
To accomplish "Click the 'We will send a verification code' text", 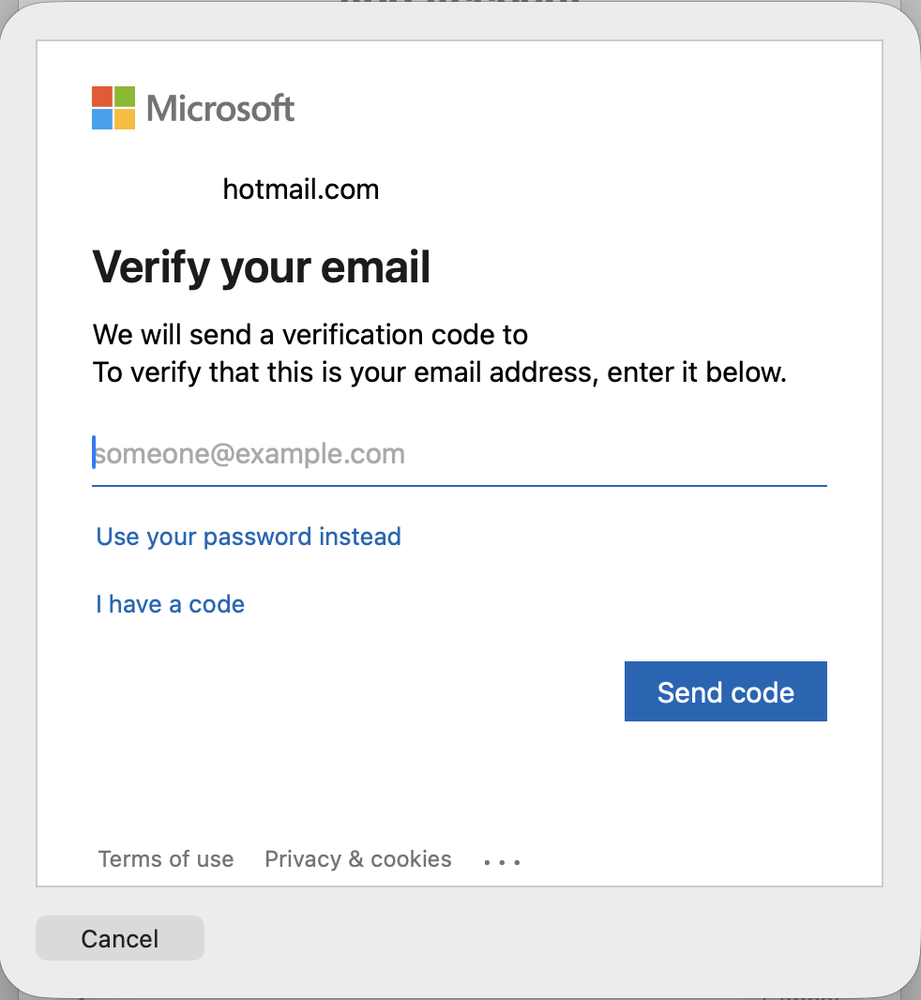I will [x=310, y=335].
